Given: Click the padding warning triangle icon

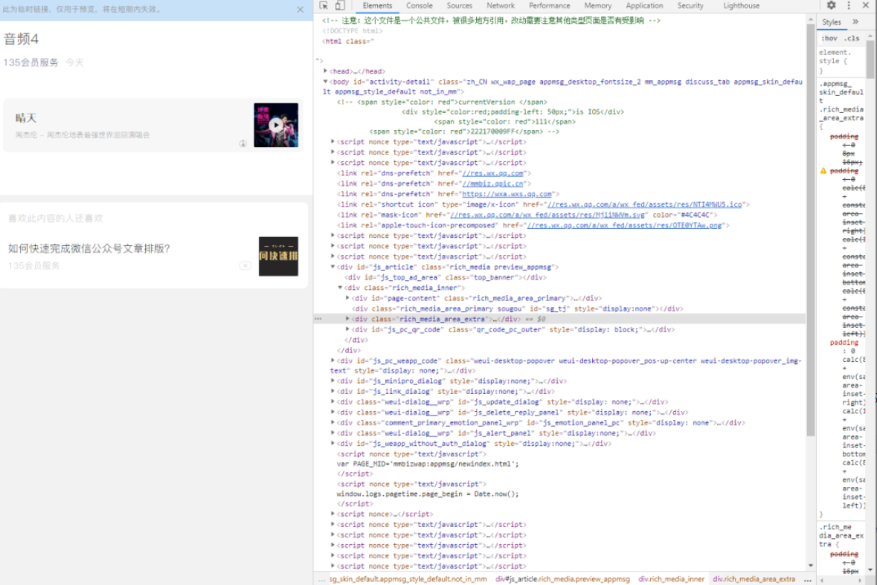Looking at the screenshot, I should [x=823, y=171].
